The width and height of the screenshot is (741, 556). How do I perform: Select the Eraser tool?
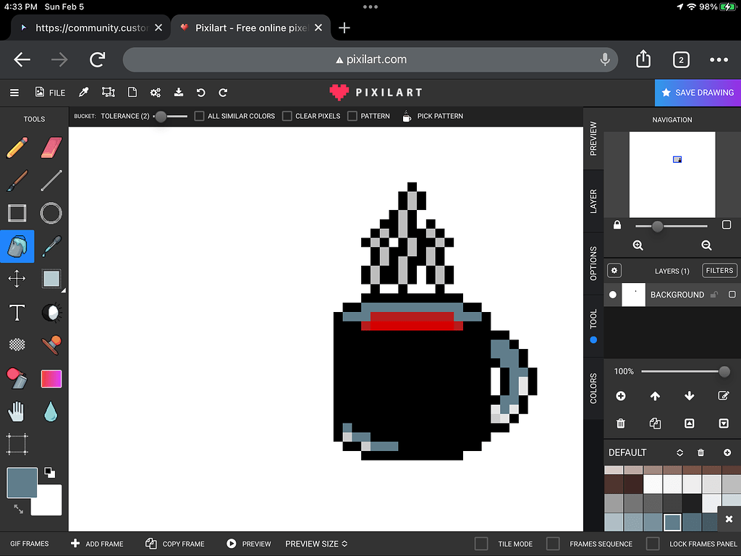[x=51, y=147]
